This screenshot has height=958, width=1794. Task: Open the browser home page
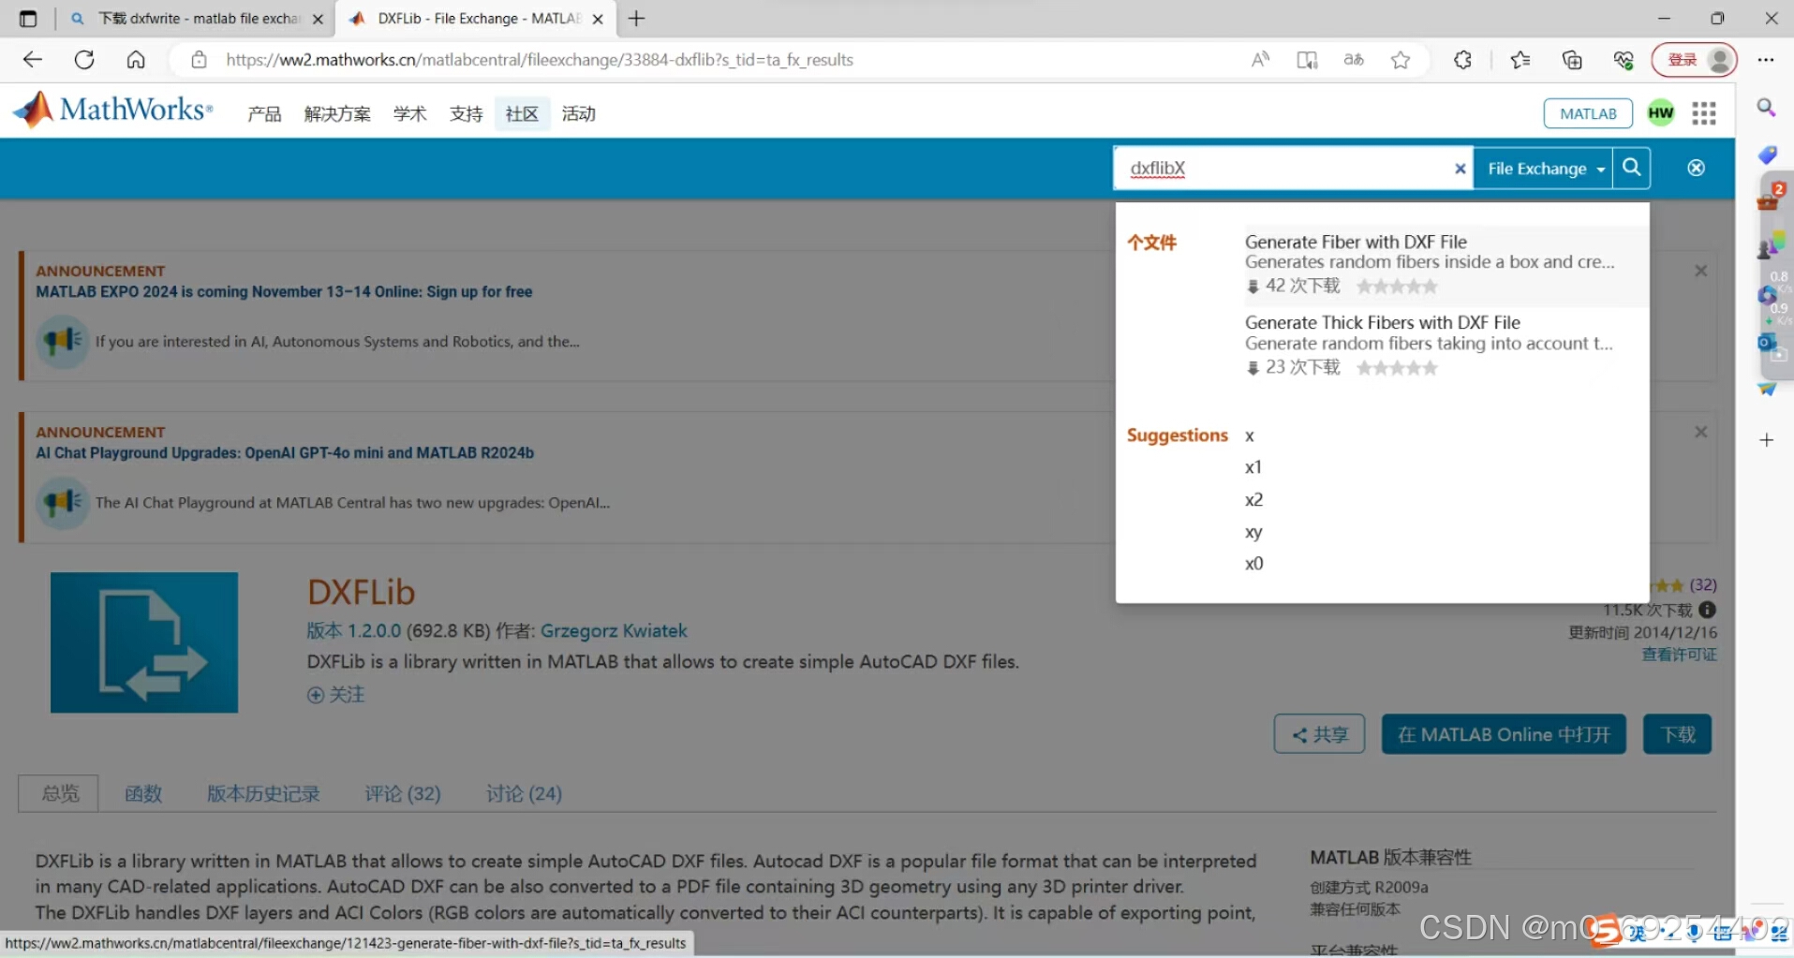(x=136, y=60)
